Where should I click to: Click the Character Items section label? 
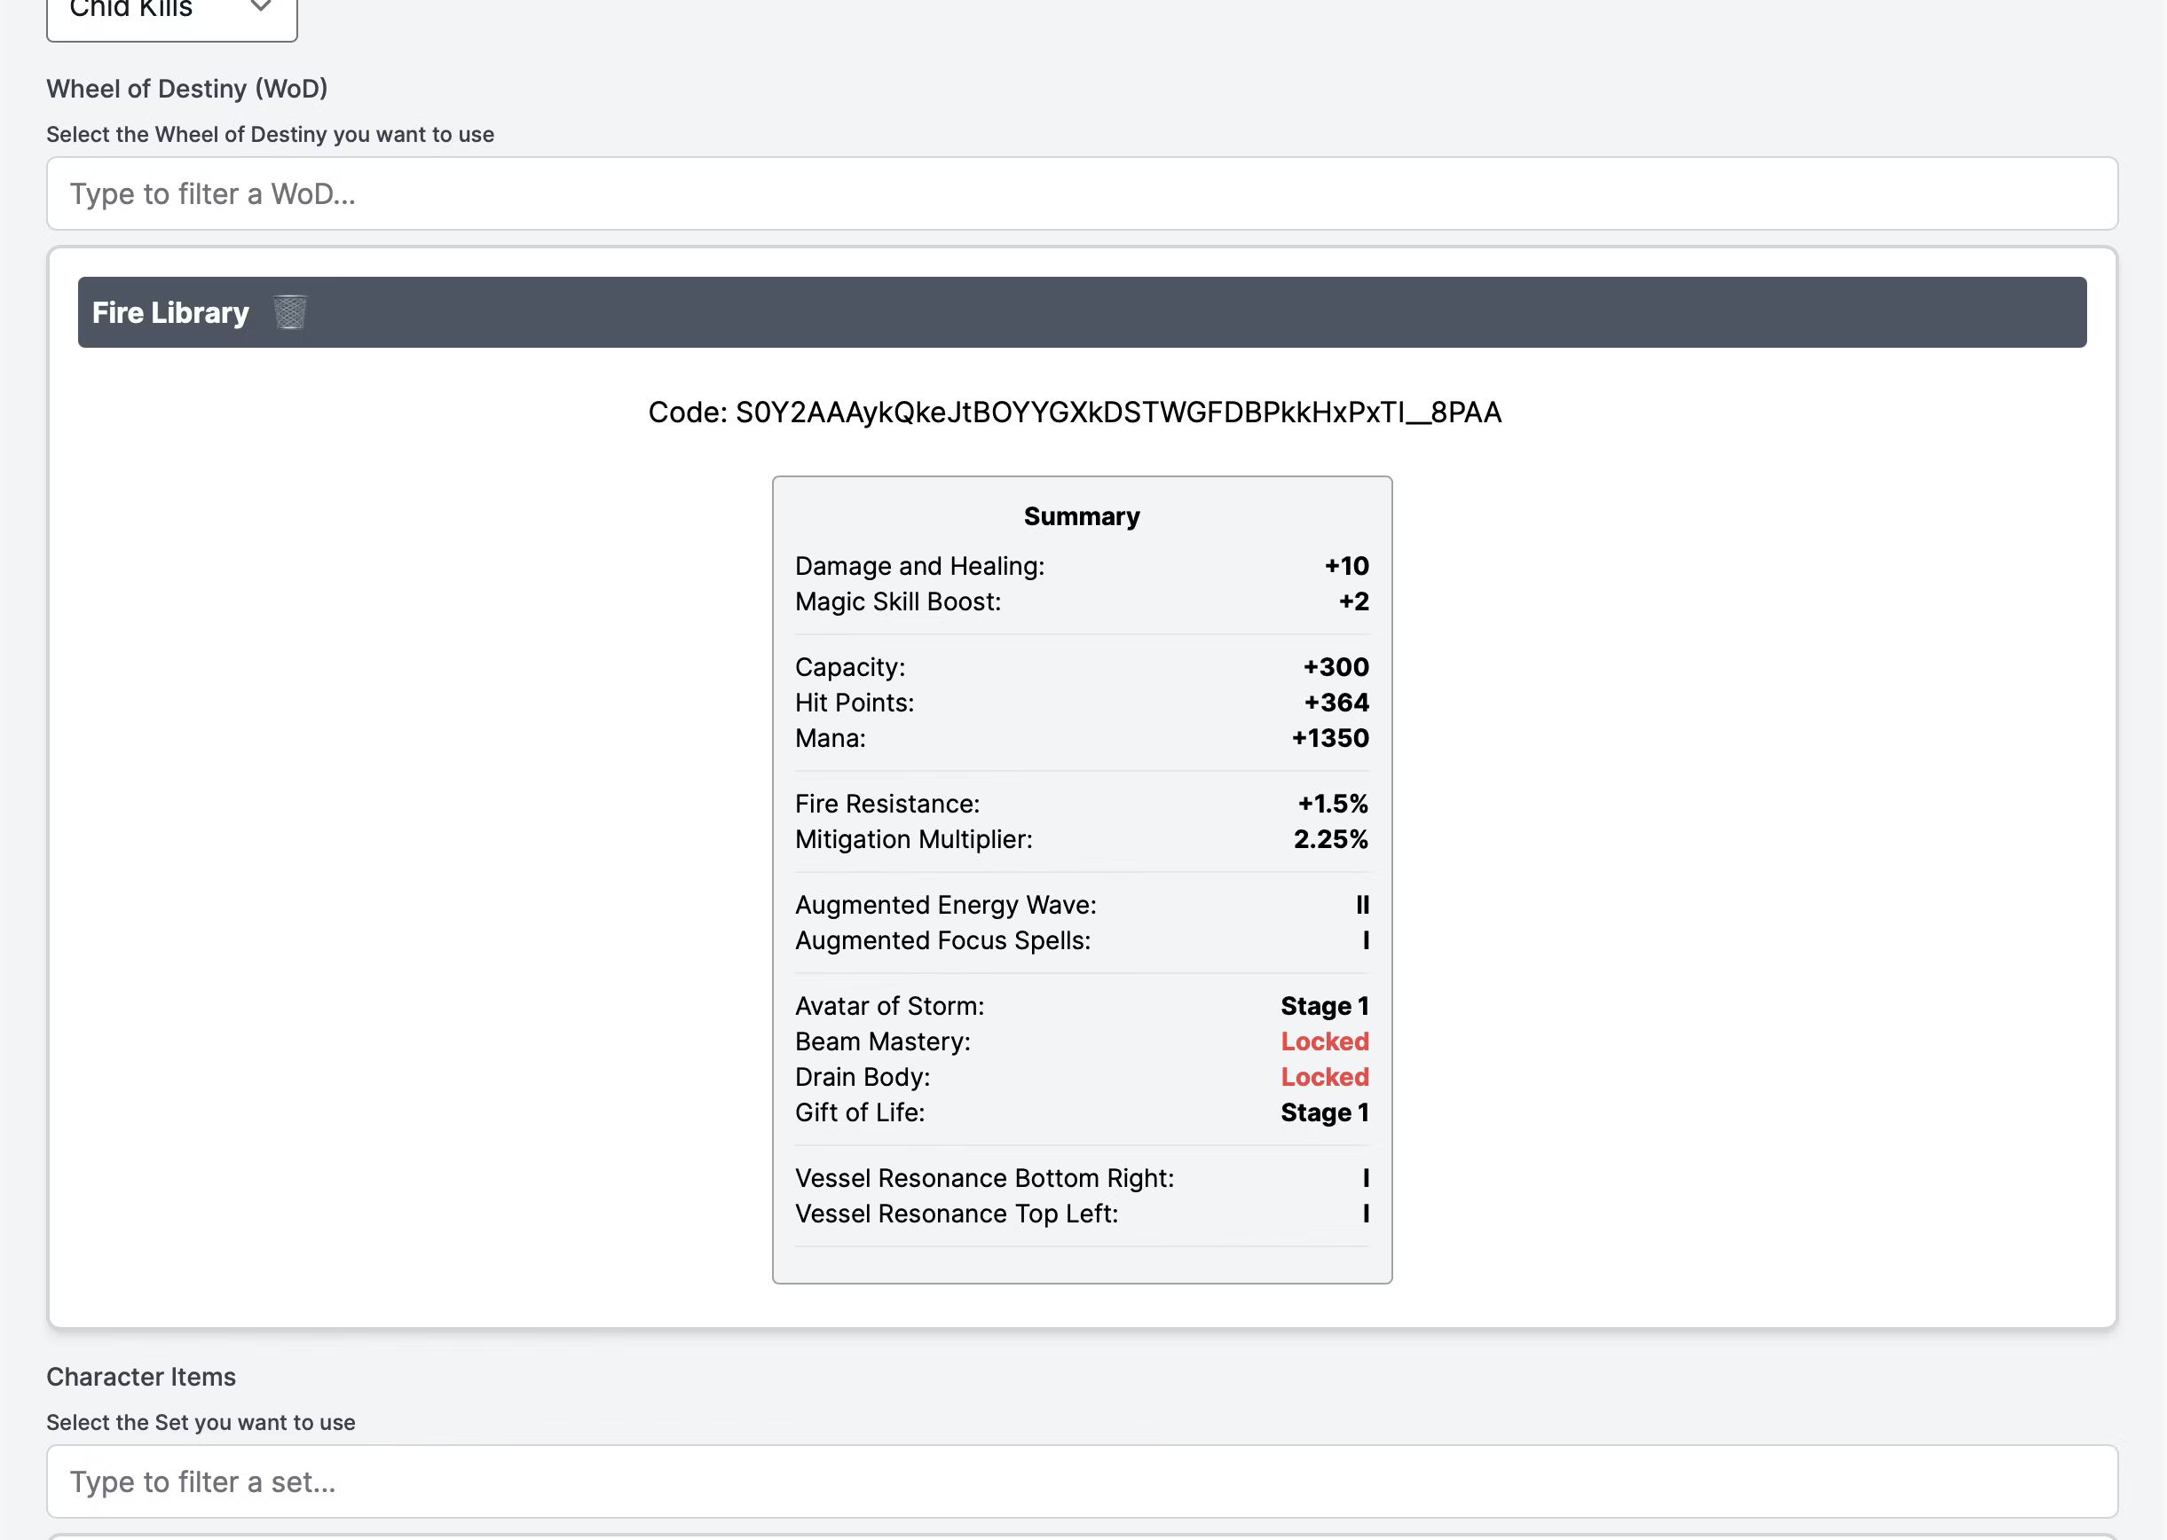141,1377
